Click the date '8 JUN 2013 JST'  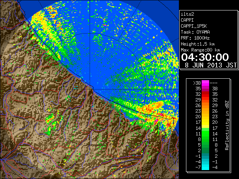[211, 65]
